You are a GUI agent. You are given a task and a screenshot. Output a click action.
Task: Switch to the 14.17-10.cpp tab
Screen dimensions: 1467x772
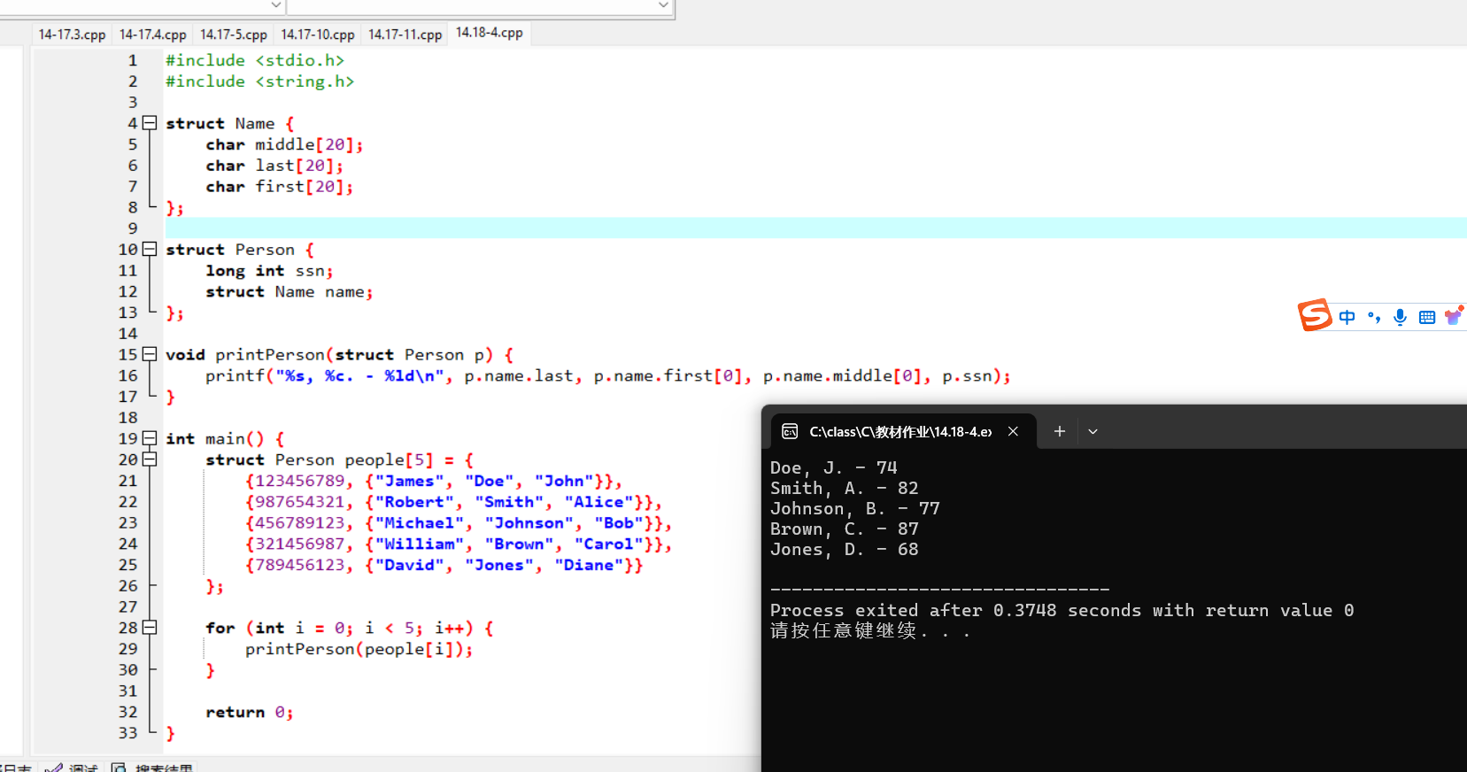click(x=317, y=35)
